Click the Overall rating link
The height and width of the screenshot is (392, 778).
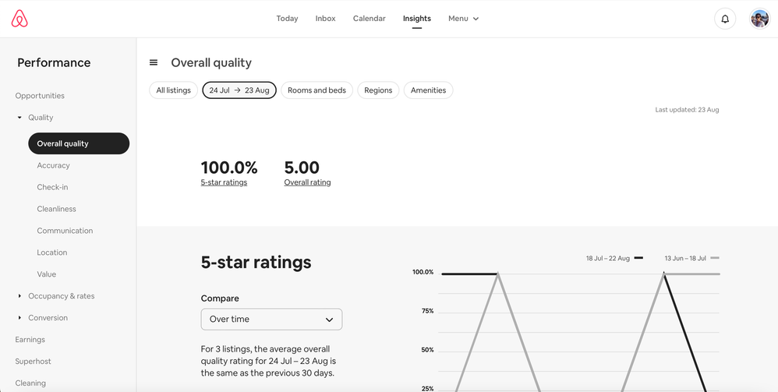click(x=307, y=182)
